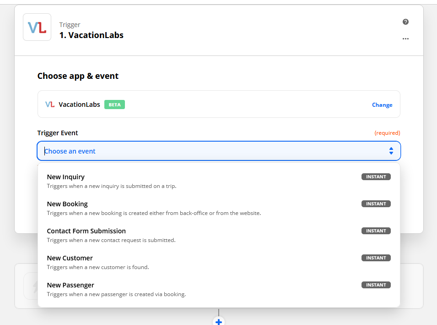This screenshot has height=325, width=437.
Task: Focus the Choose an event field
Action: pyautogui.click(x=219, y=151)
